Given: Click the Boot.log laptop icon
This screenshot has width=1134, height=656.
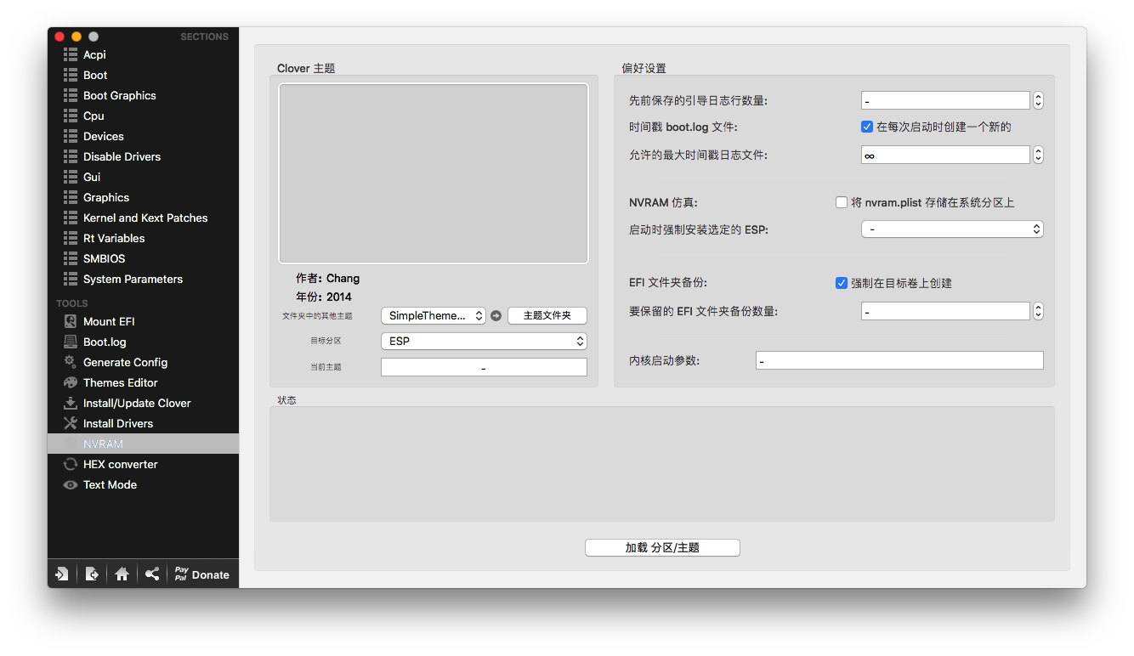Looking at the screenshot, I should point(71,342).
